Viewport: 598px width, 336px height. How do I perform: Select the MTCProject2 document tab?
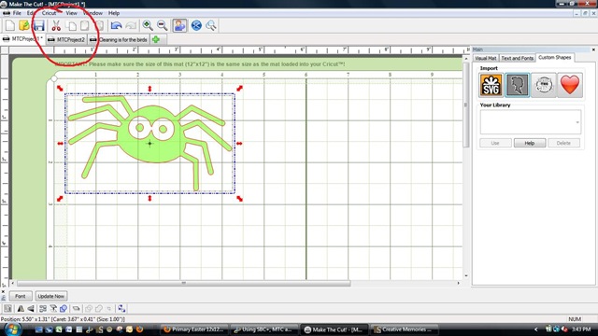(66, 39)
